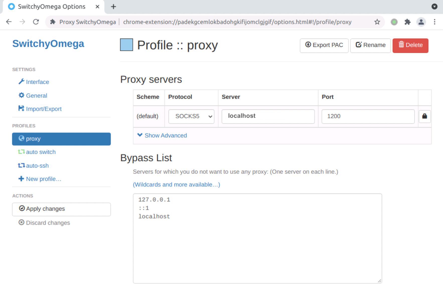This screenshot has height=291, width=443.
Task: Click Discard changes
Action: pos(44,223)
